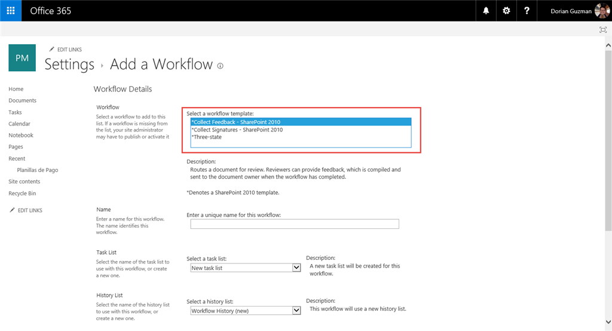Click Recent in left navigation

(x=17, y=158)
